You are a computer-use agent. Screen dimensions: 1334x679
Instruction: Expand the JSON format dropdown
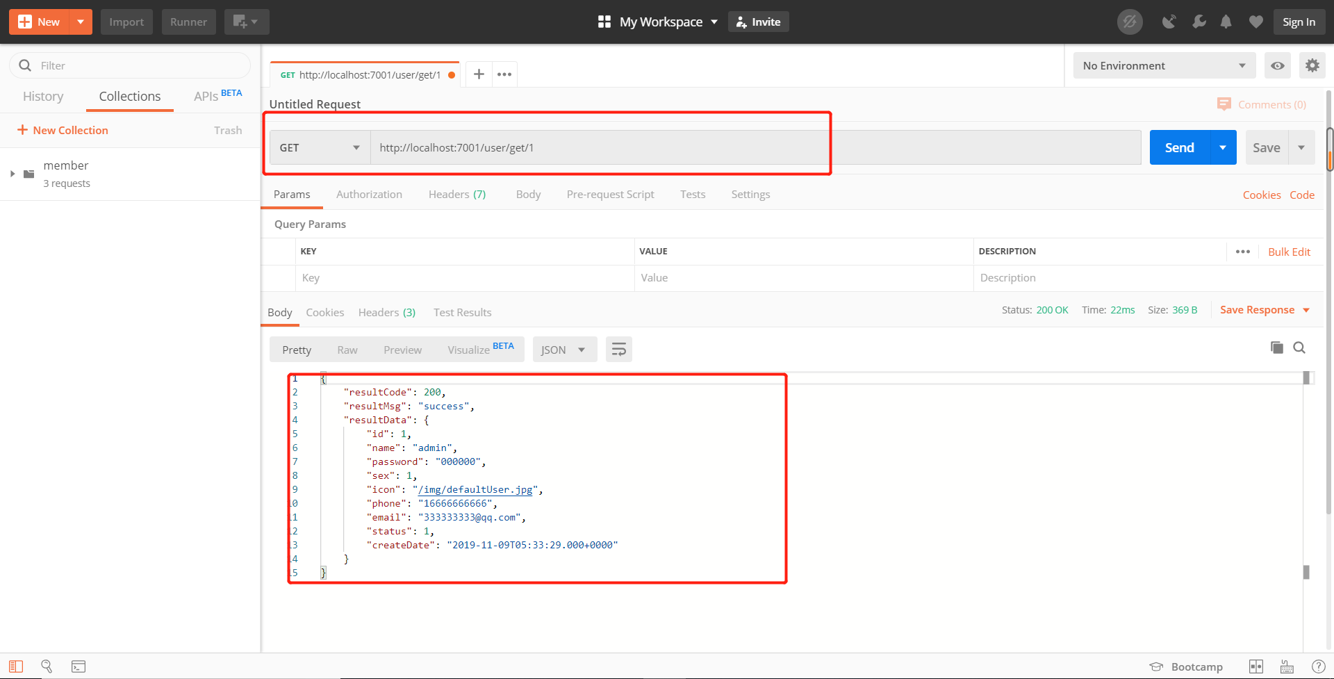point(565,350)
